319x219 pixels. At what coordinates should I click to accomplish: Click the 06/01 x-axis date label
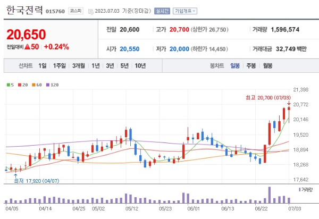194,208
